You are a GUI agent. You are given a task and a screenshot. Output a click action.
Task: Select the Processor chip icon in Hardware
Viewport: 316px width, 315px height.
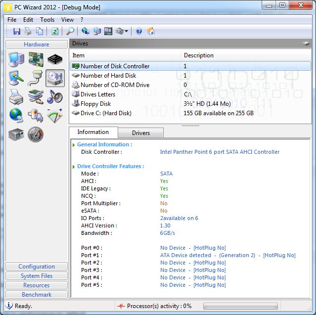54,60
